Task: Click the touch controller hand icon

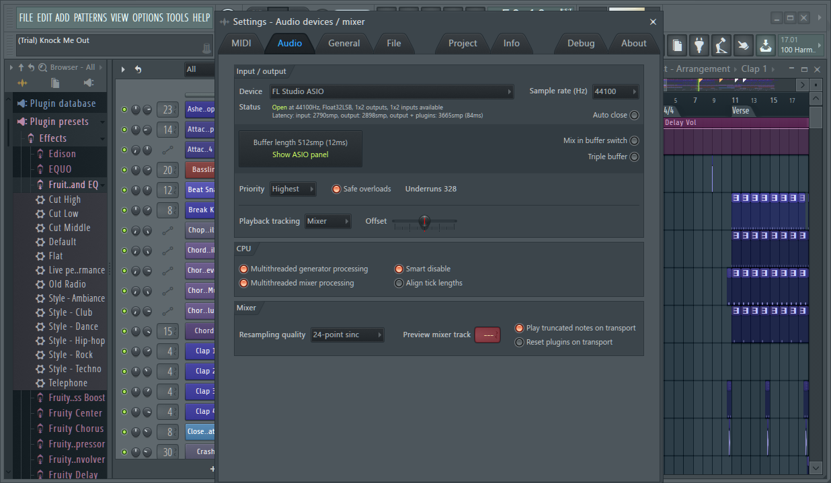Action: (x=743, y=45)
